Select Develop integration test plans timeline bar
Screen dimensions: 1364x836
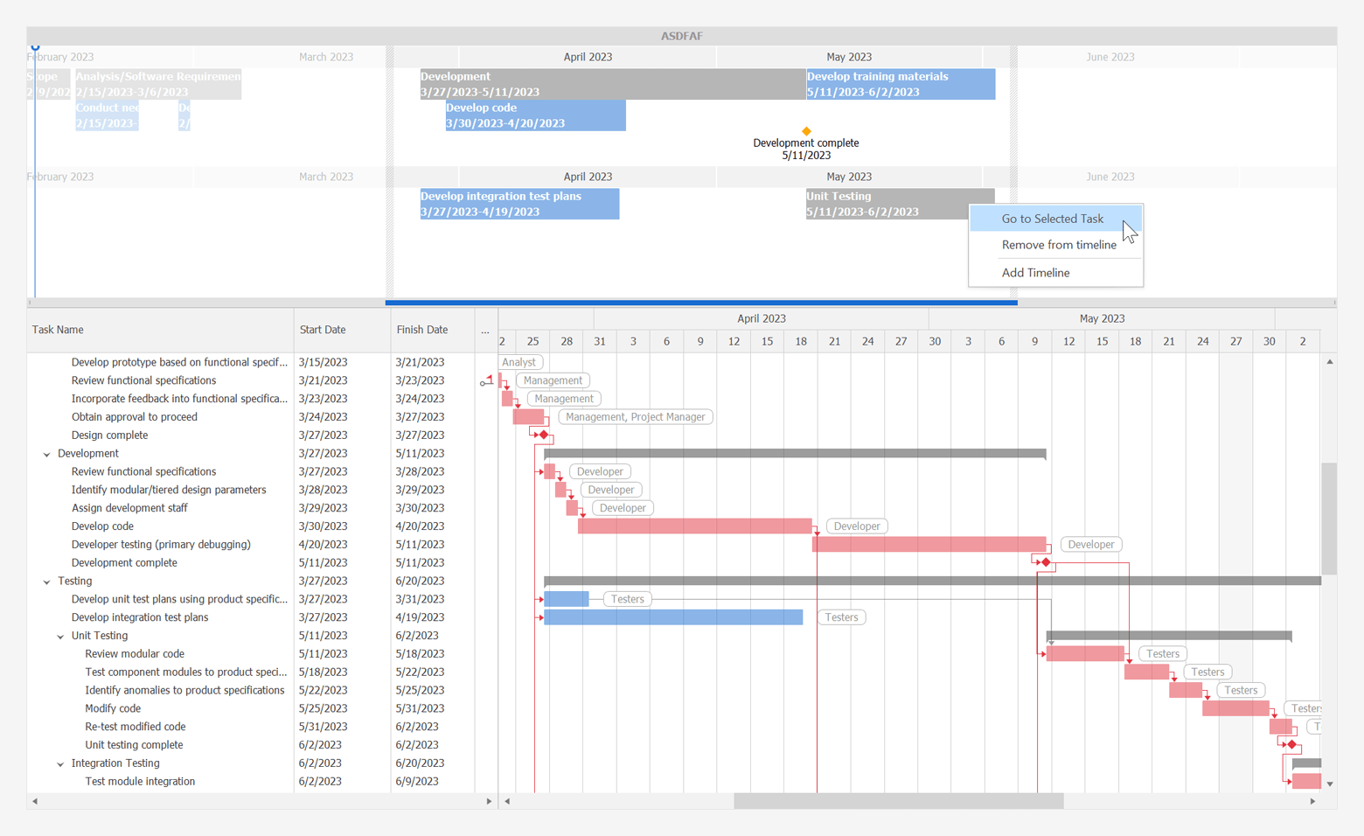[519, 204]
